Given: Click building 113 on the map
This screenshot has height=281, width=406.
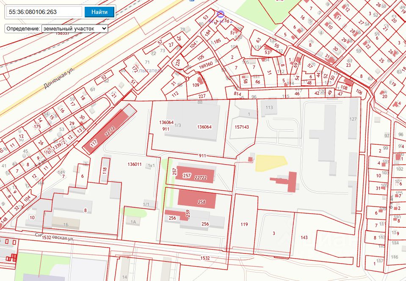Looking at the screenshot, I should [269, 107].
